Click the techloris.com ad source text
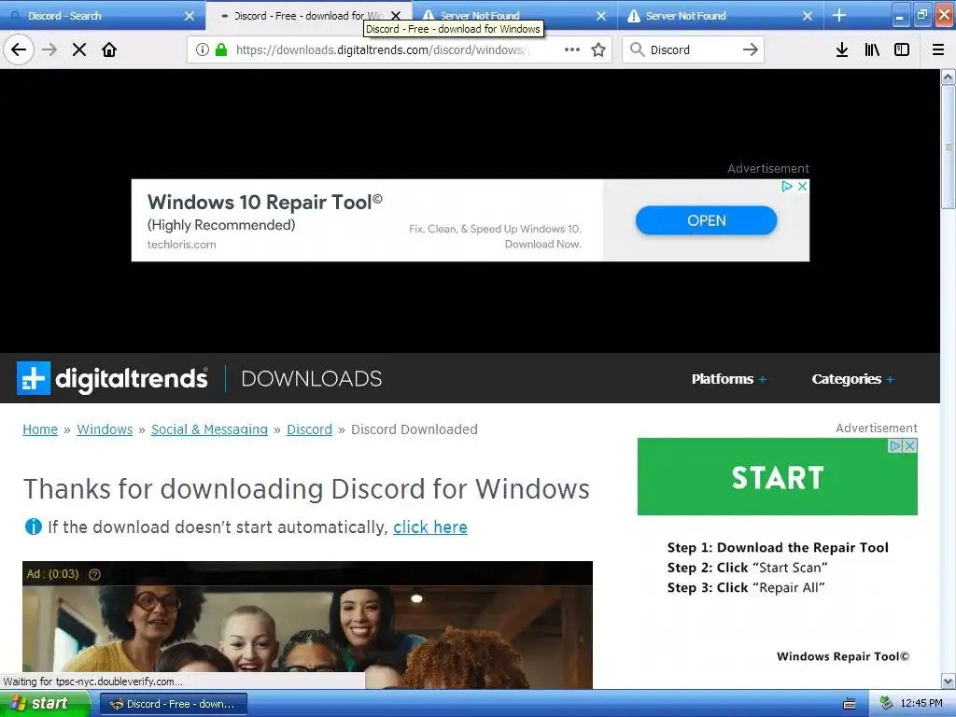Viewport: 956px width, 717px height. (x=182, y=245)
